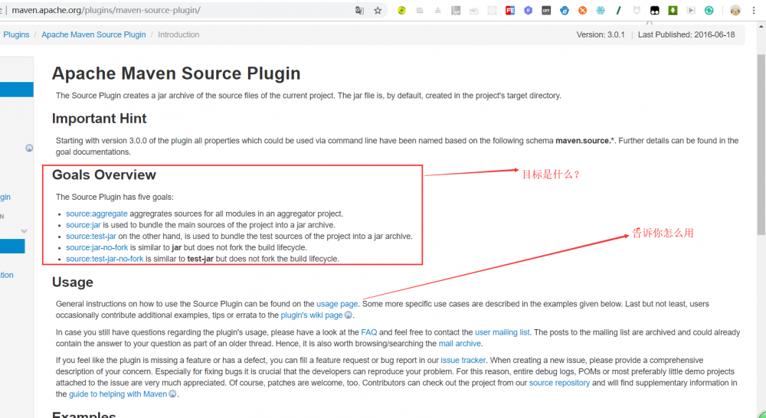Open the user profile avatar
This screenshot has width=766, height=418.
735,10
